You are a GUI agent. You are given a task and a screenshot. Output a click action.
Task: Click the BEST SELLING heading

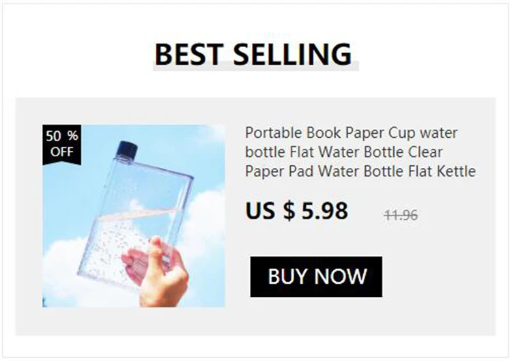(x=253, y=54)
